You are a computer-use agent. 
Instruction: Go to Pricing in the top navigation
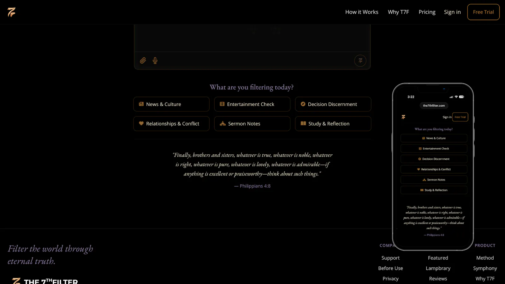click(427, 12)
